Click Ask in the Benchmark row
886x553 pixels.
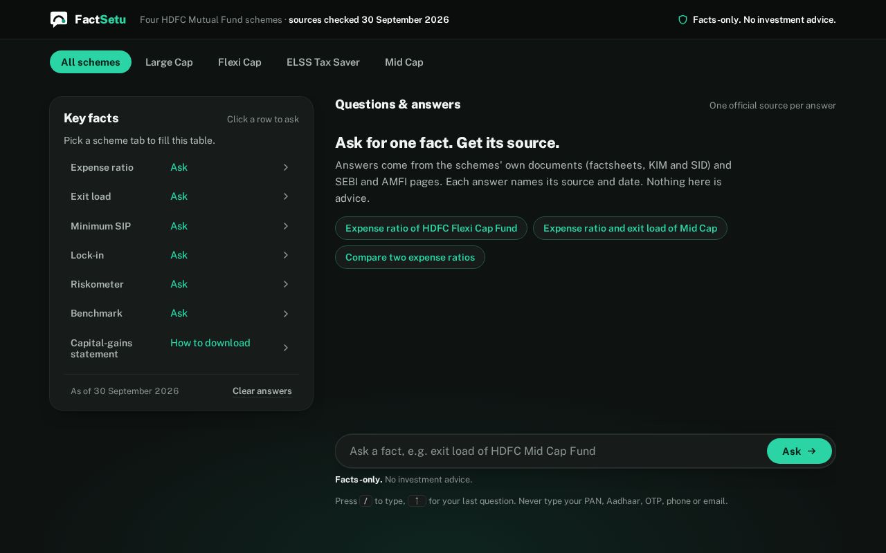[179, 313]
